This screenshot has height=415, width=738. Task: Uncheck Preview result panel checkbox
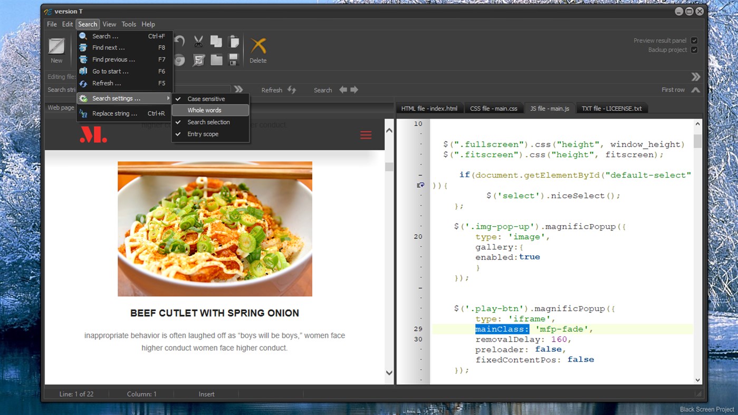[694, 41]
